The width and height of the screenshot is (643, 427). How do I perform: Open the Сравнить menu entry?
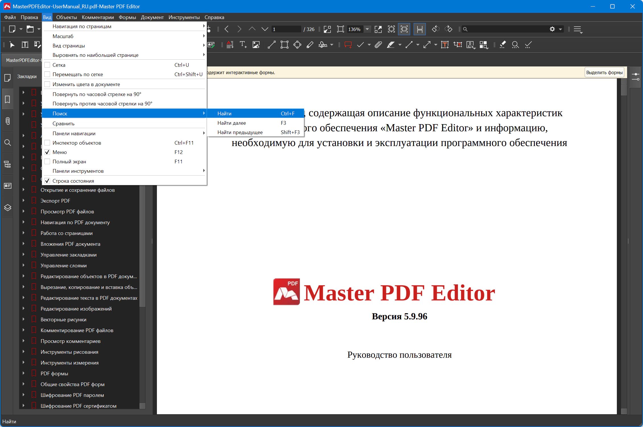(63, 124)
